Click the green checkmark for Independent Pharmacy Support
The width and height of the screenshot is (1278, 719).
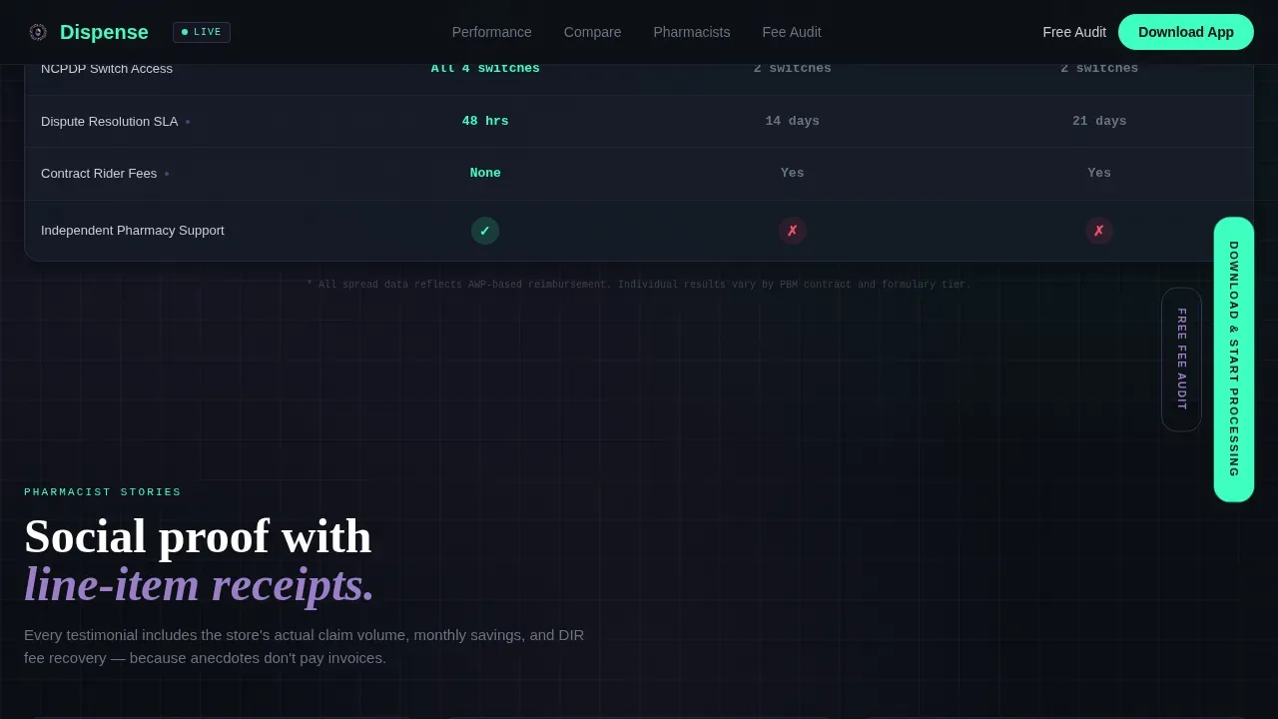coord(485,231)
